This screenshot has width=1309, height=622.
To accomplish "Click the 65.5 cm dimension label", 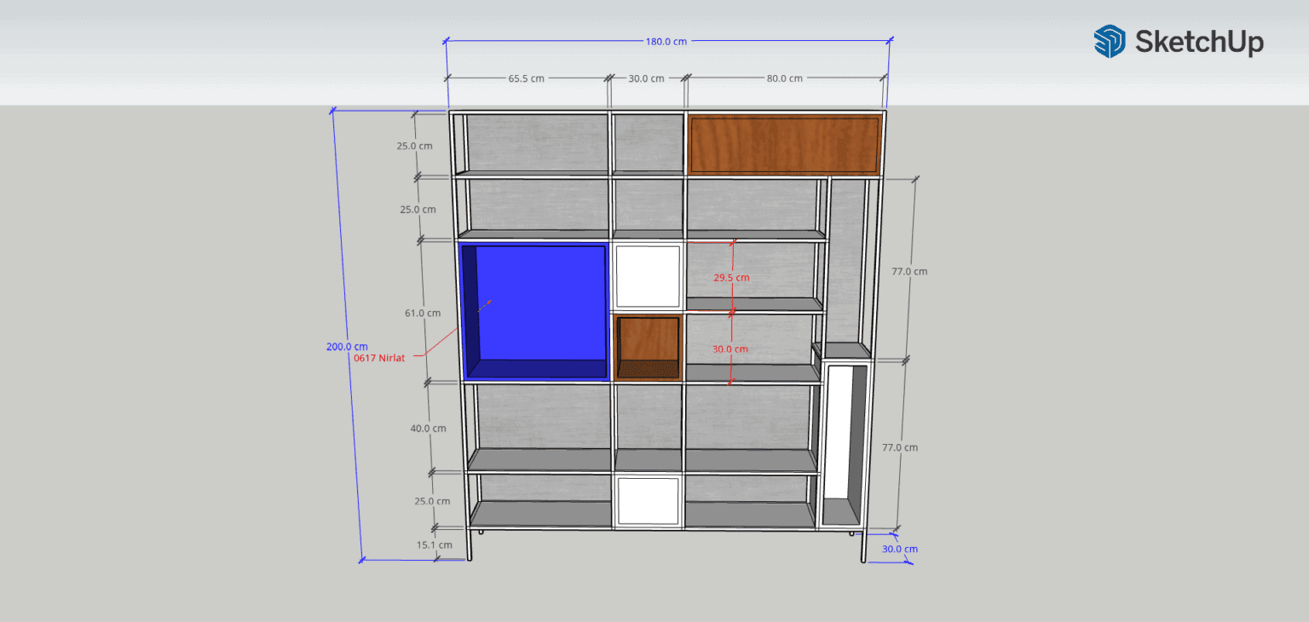I will (527, 78).
